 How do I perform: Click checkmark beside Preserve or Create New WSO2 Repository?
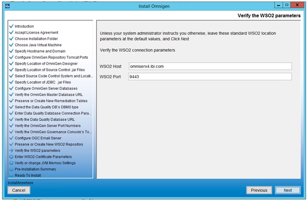(x=11, y=144)
